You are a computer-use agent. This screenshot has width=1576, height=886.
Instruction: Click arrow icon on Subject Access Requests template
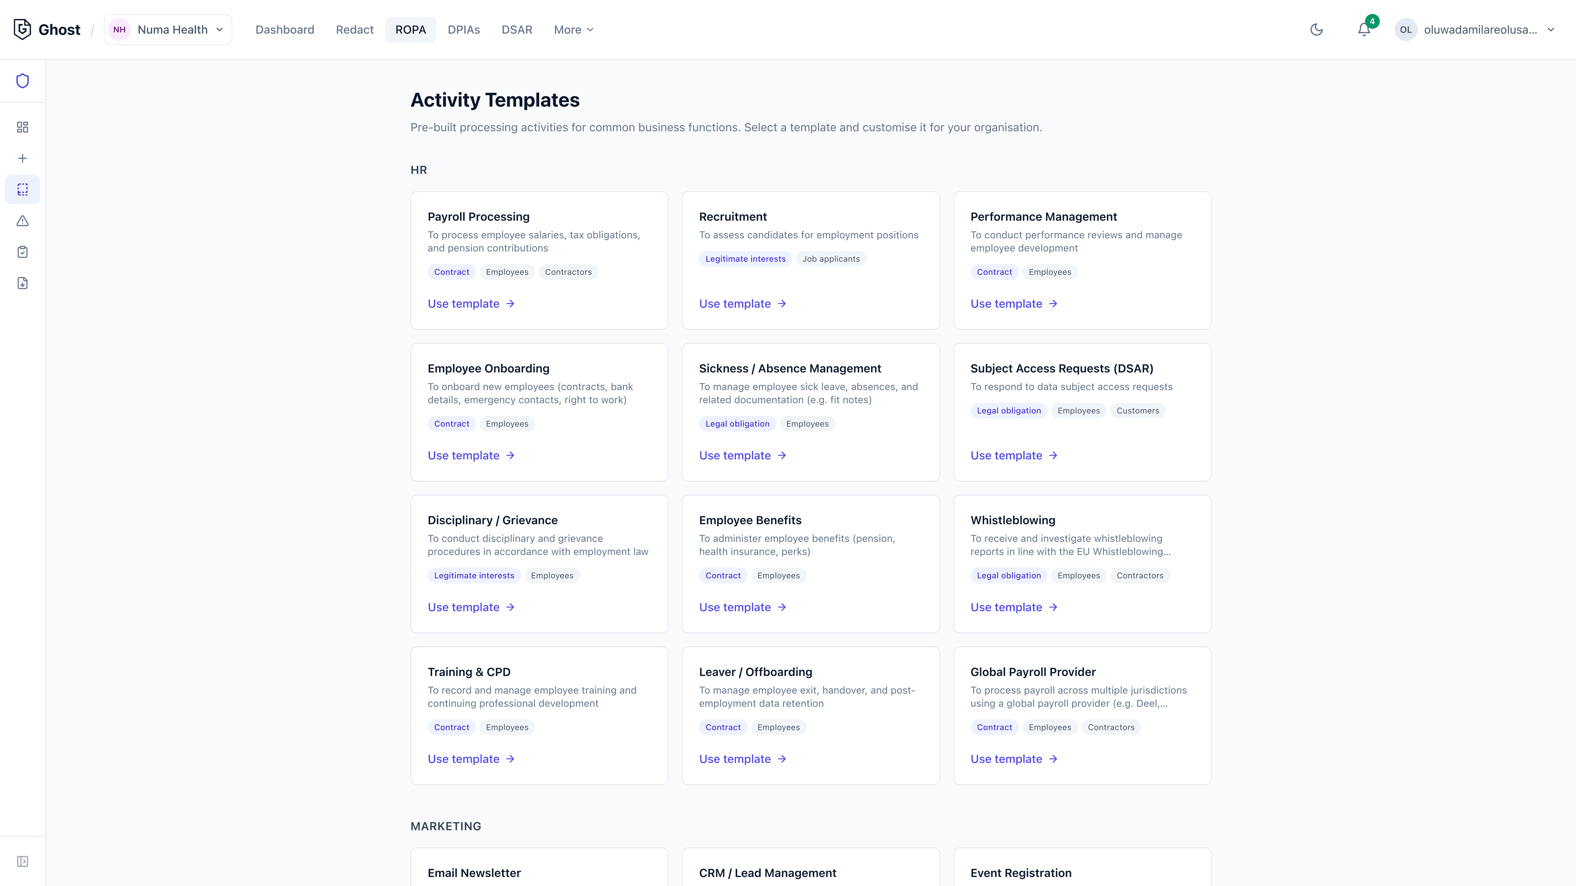(x=1053, y=456)
